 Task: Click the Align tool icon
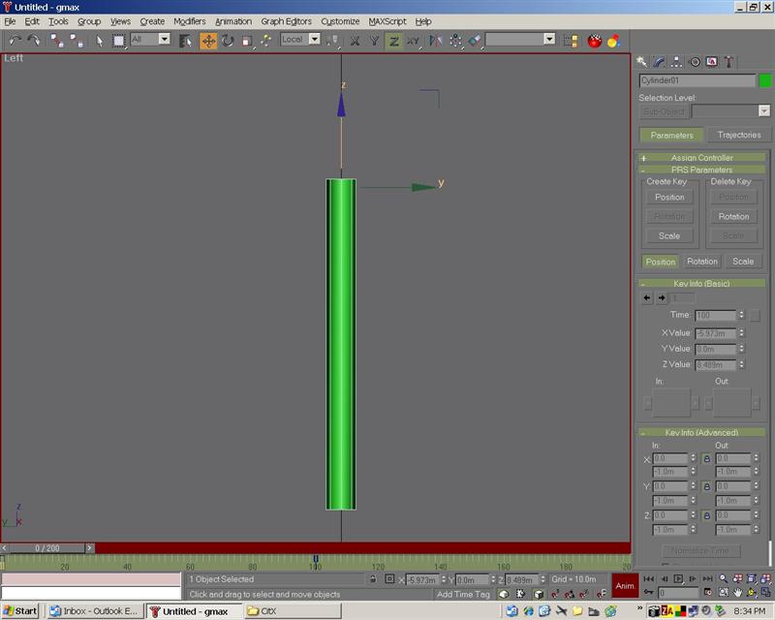tap(475, 41)
